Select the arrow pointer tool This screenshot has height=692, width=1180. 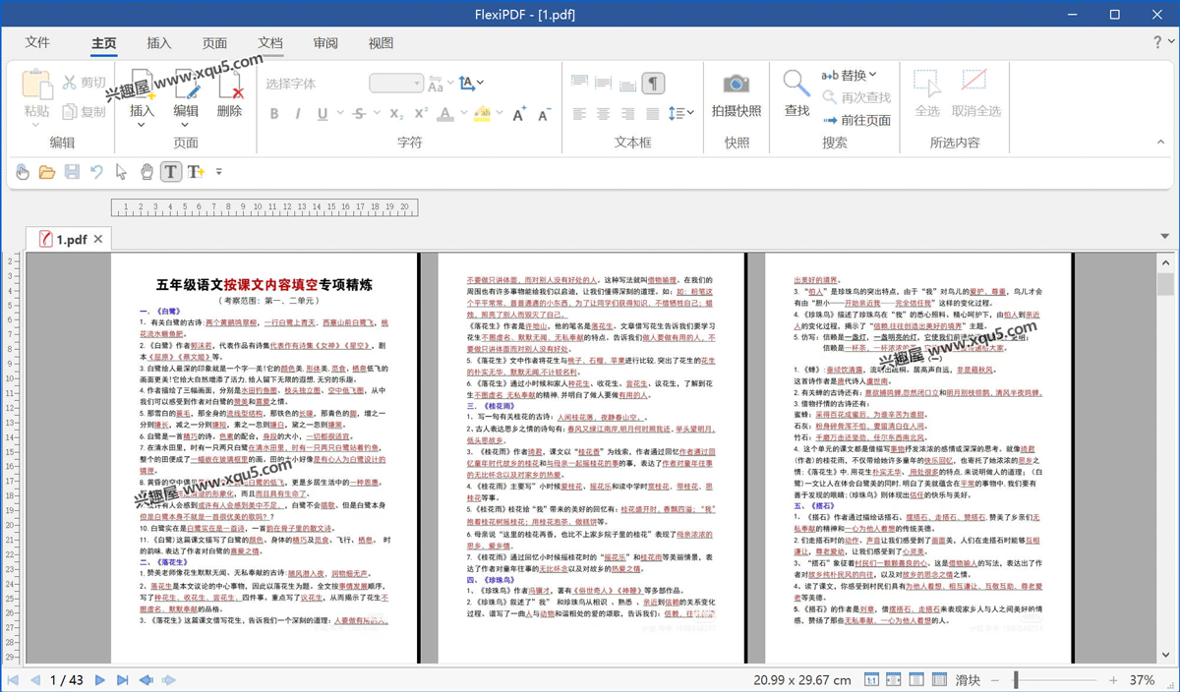click(x=121, y=172)
